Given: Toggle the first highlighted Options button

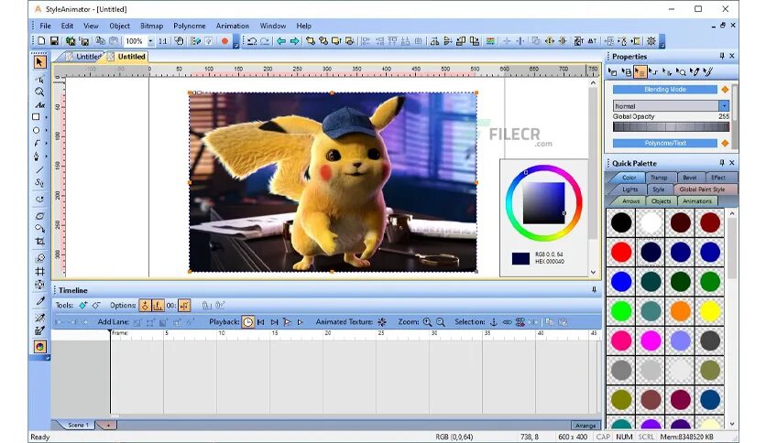Looking at the screenshot, I should pyautogui.click(x=145, y=306).
